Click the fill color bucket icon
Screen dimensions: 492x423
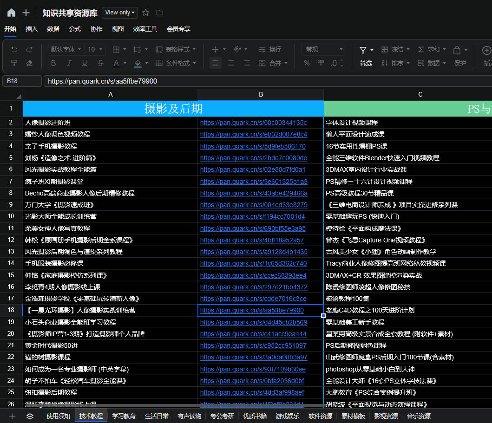click(138, 63)
